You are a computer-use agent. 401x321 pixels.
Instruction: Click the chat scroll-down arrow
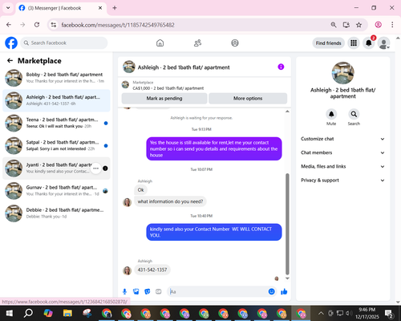(287, 278)
